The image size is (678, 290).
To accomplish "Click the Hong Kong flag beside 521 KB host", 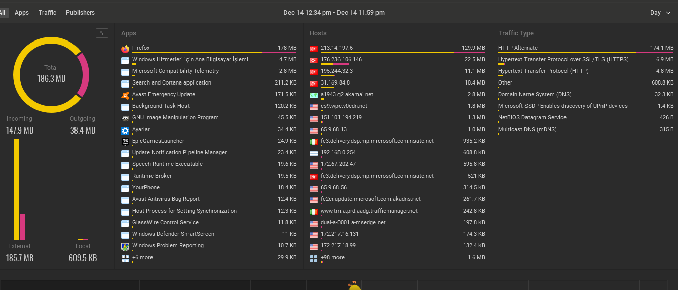I will pos(314,177).
